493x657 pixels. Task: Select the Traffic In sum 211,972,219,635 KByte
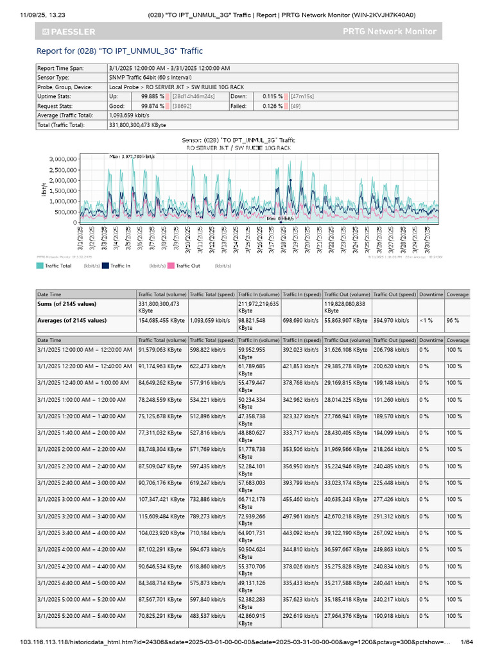point(258,307)
